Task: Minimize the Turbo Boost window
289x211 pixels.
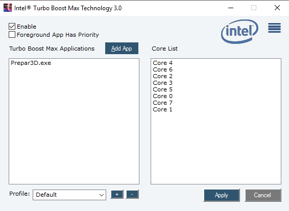Action: (231, 8)
